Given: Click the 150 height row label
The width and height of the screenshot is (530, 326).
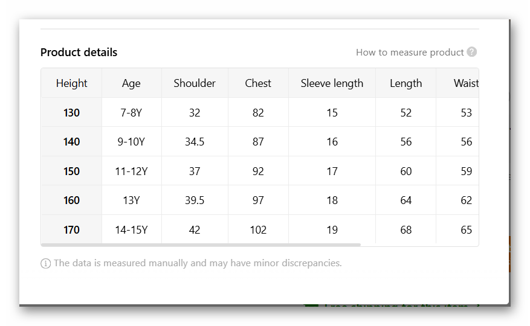Looking at the screenshot, I should click(71, 171).
